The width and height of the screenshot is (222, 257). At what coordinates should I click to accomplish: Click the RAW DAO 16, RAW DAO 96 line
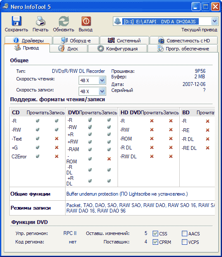[96, 211]
